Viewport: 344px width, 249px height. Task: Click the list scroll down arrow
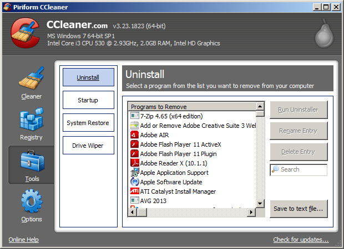pos(260,204)
